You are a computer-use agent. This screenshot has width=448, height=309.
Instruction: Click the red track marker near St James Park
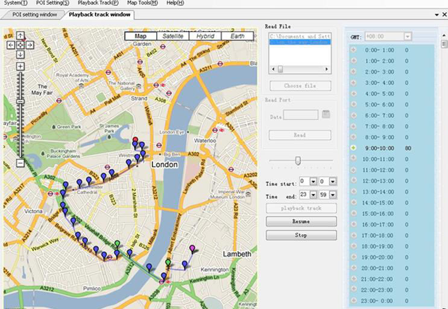(x=135, y=140)
